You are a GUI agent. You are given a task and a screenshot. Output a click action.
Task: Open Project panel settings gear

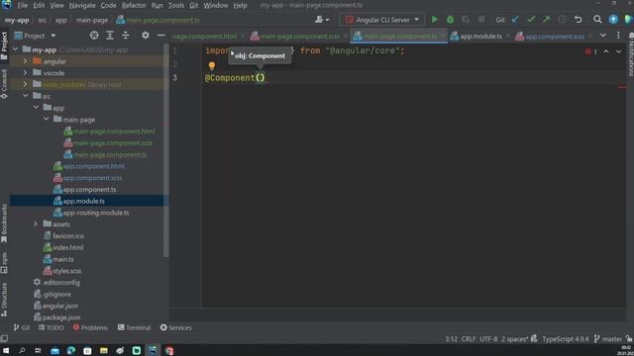pos(146,36)
